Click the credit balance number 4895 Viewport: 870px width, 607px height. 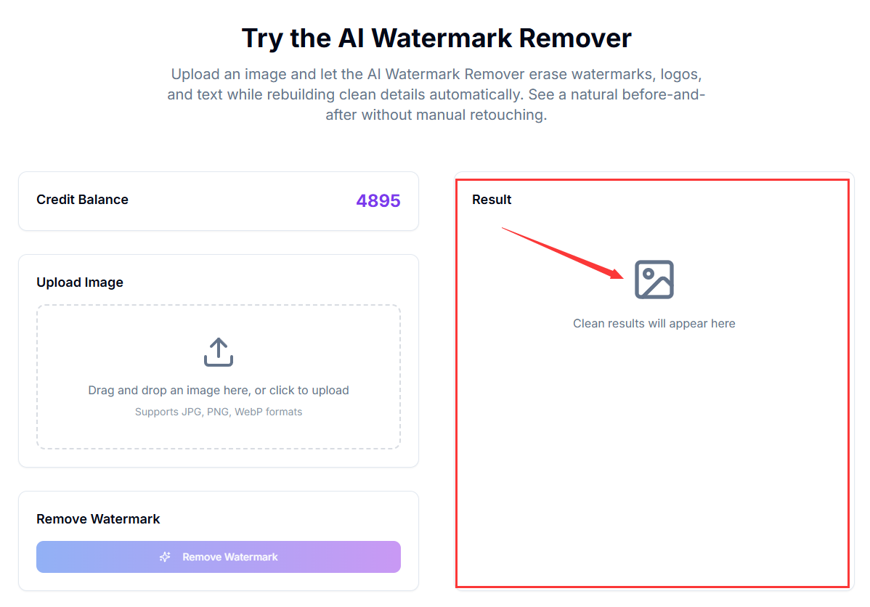click(378, 201)
